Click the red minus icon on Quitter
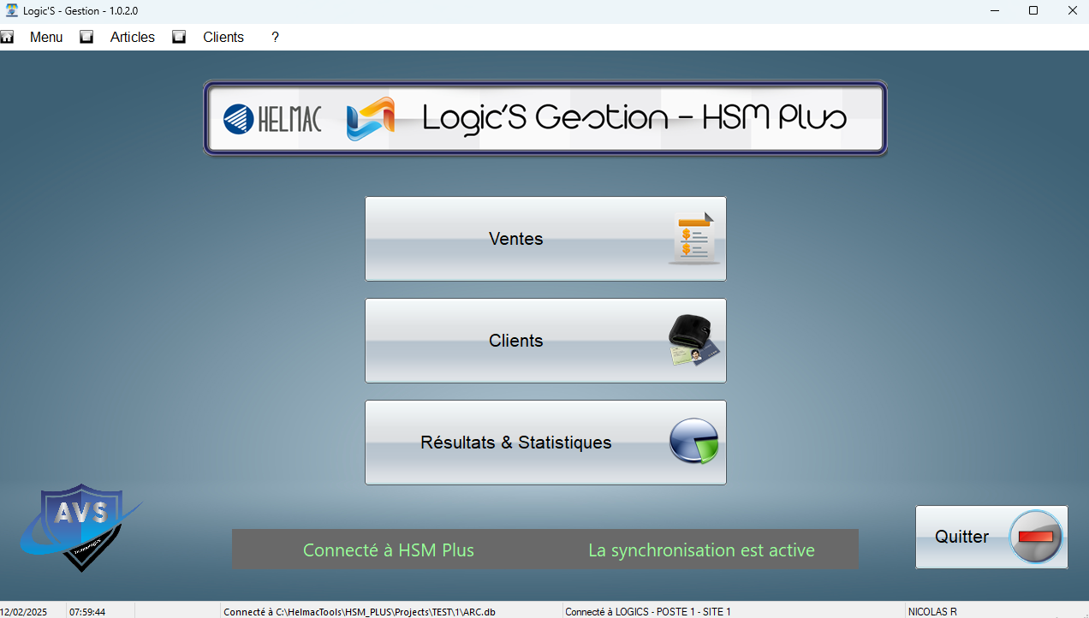The image size is (1089, 618). pyautogui.click(x=1036, y=537)
